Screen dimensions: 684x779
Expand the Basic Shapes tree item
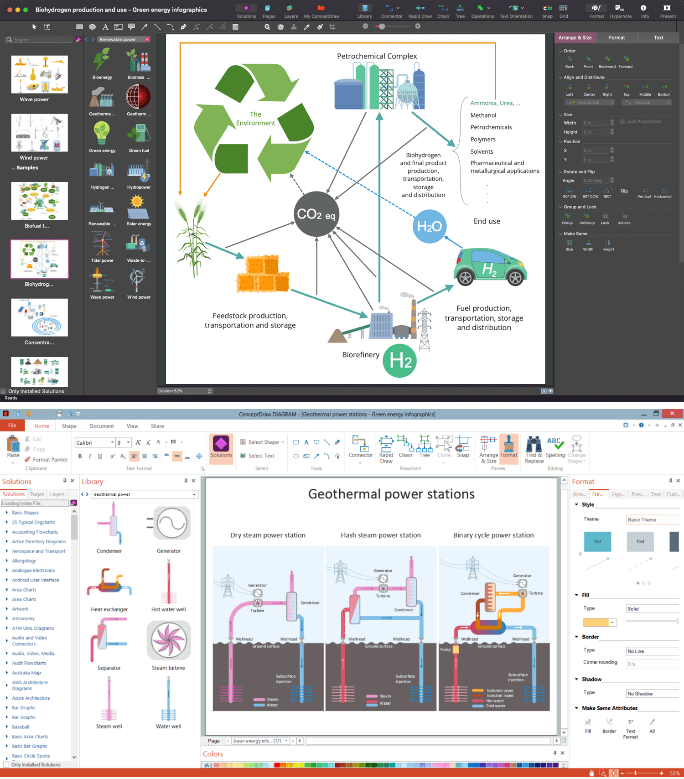(x=25, y=513)
